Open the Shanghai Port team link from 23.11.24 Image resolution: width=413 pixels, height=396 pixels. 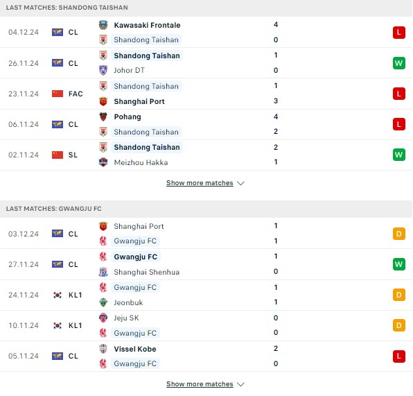pos(139,101)
